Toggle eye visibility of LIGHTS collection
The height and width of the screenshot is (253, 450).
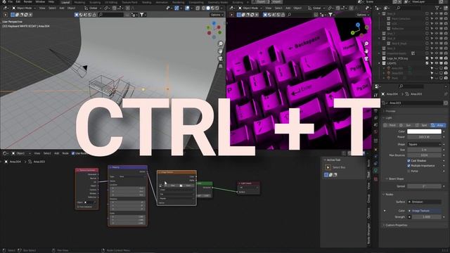coord(437,63)
